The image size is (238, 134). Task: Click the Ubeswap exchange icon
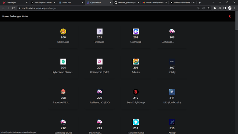100,31
